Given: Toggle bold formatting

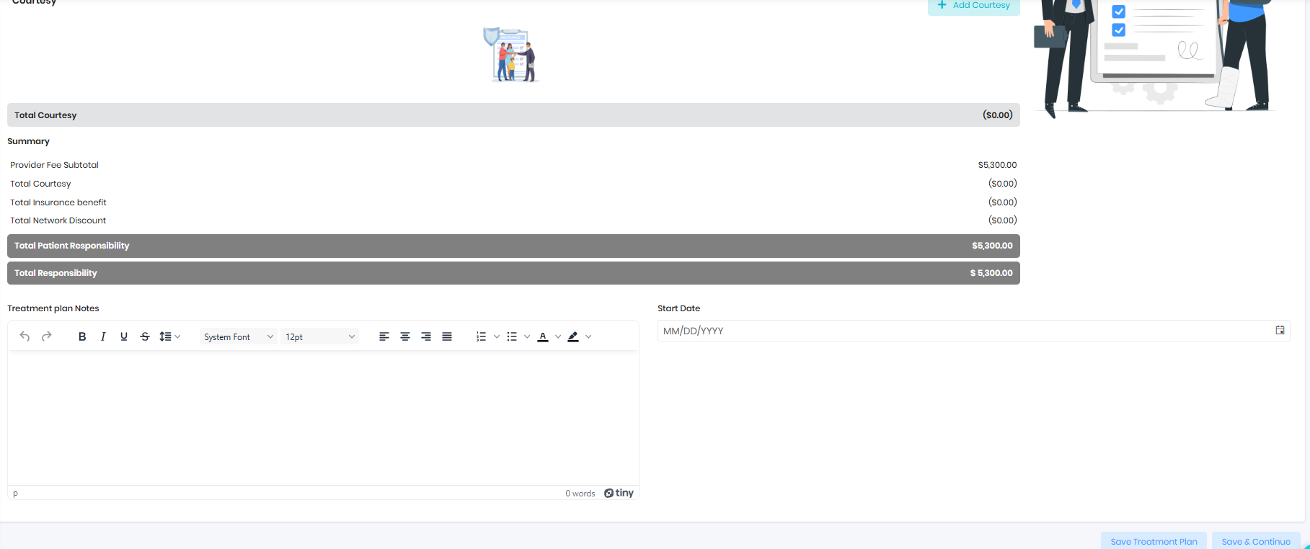Looking at the screenshot, I should pos(82,336).
